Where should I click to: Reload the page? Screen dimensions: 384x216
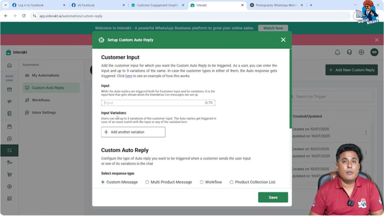(24, 16)
